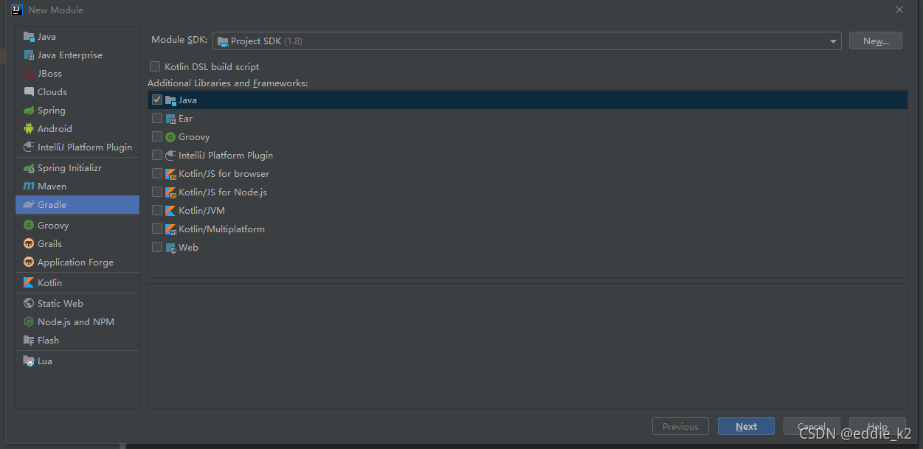923x449 pixels.
Task: Enable the Kotlin DSL build script checkbox
Action: pos(155,66)
